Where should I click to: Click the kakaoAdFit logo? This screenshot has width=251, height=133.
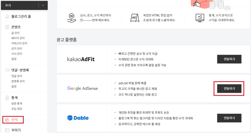pyautogui.click(x=81, y=59)
